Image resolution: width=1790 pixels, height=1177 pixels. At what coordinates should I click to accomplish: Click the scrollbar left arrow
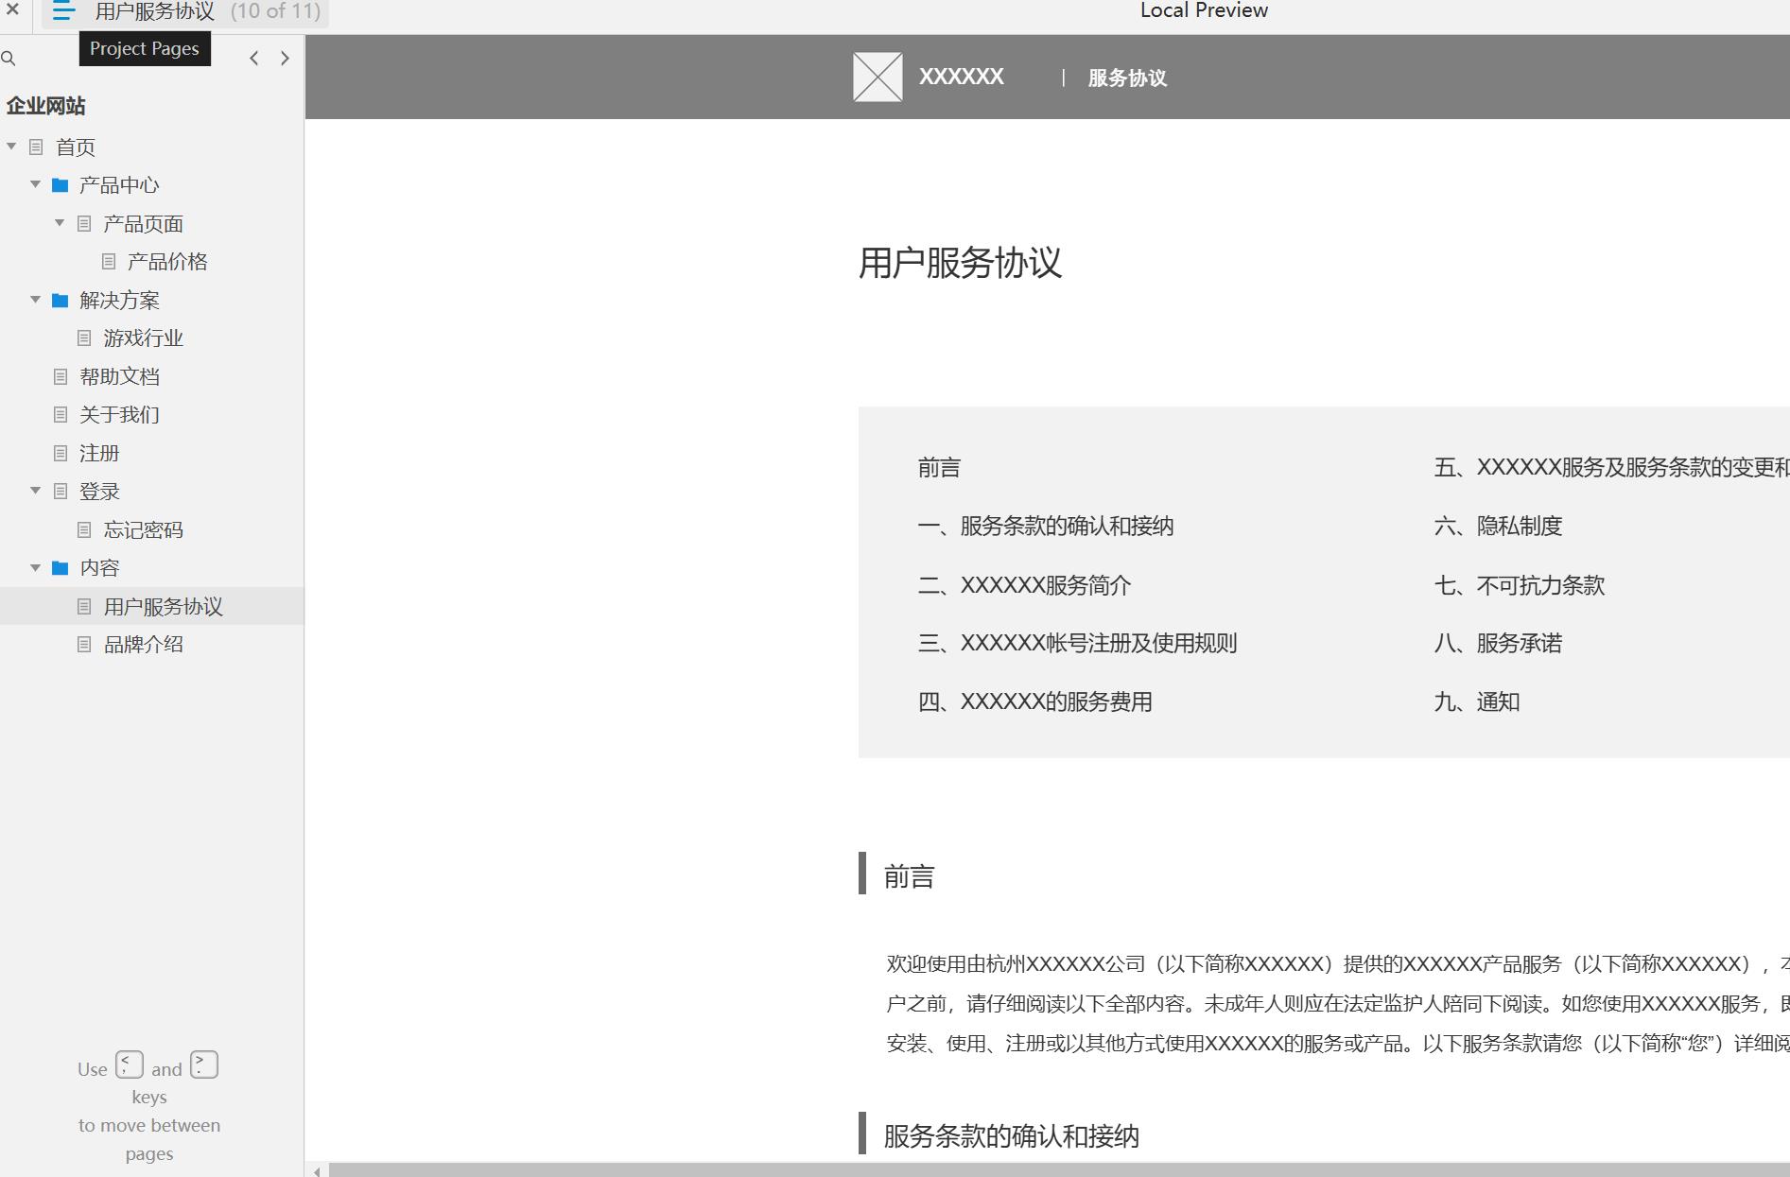tap(317, 1171)
